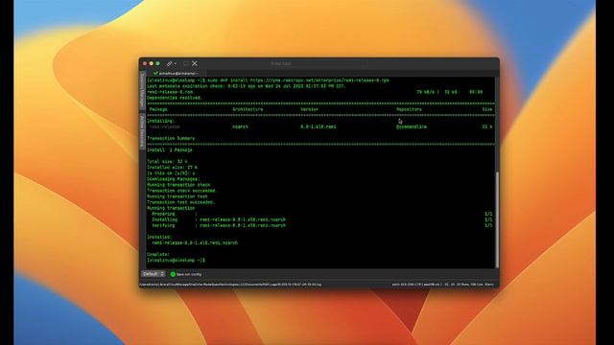Click the X disconnect icon in toolbar
This screenshot has width=614, height=345.
pos(195,63)
